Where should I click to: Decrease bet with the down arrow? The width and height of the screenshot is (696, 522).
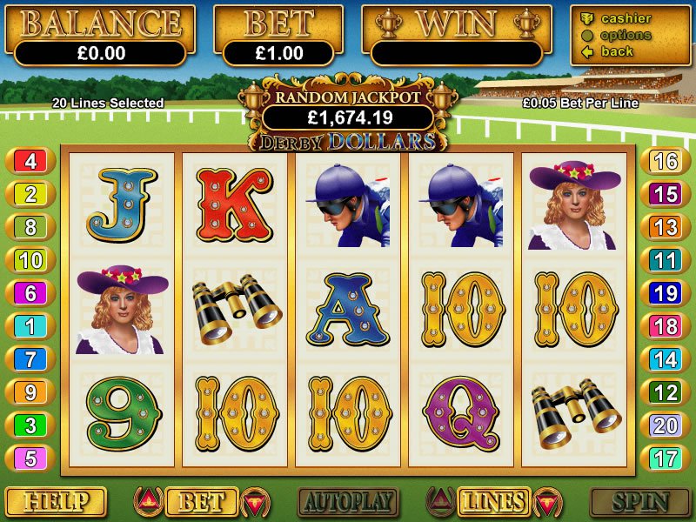click(x=255, y=502)
